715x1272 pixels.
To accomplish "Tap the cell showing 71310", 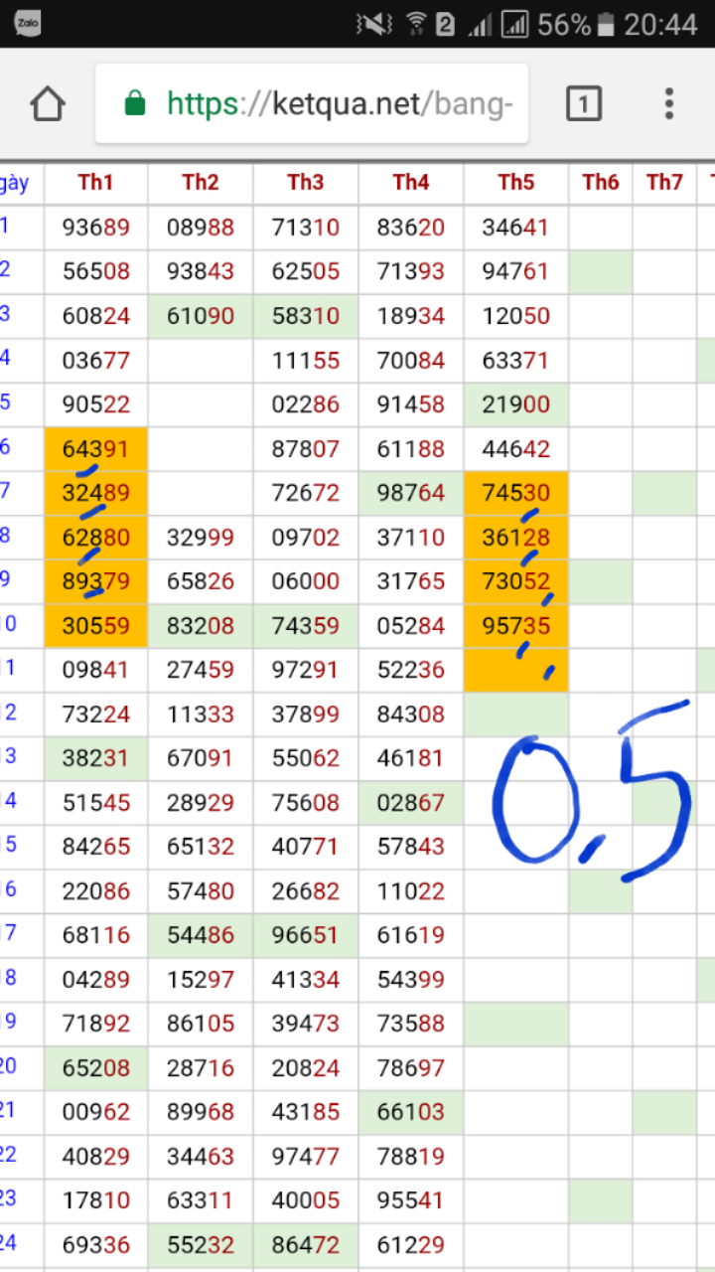I will click(x=306, y=228).
